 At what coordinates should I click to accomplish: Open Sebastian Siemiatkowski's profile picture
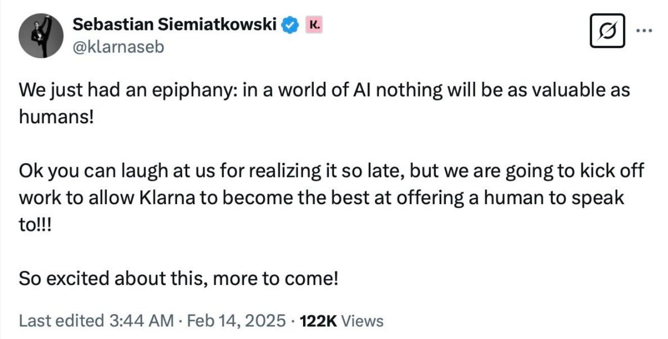point(40,35)
